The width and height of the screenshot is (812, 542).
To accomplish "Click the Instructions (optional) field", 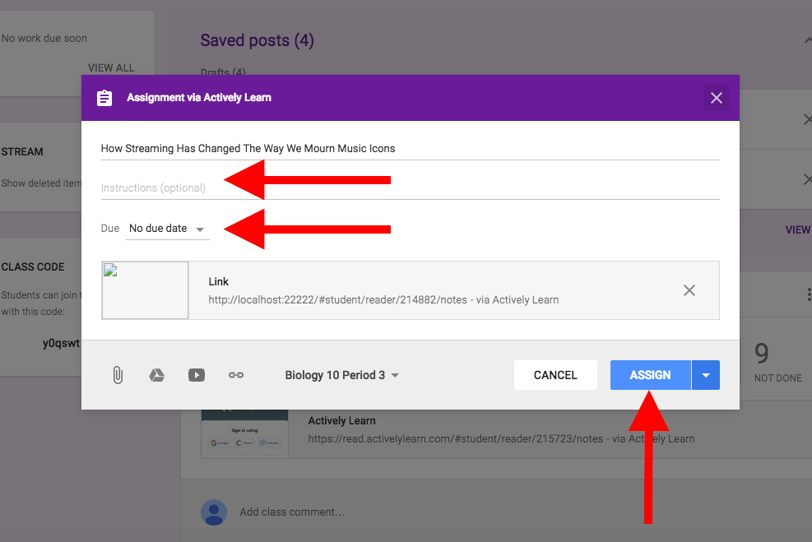I will click(411, 188).
